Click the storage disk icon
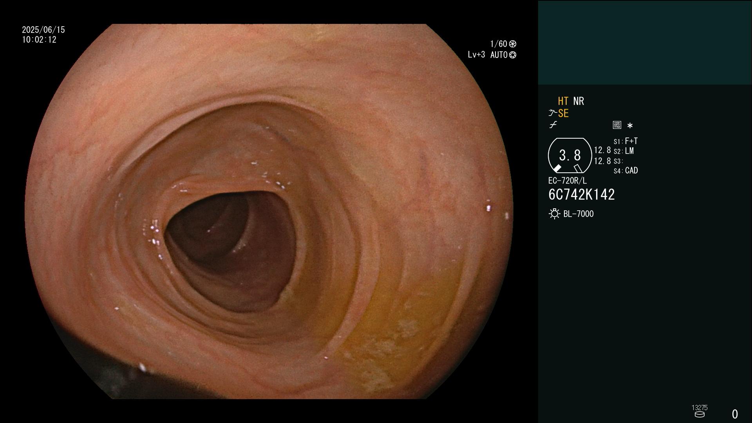 700,414
